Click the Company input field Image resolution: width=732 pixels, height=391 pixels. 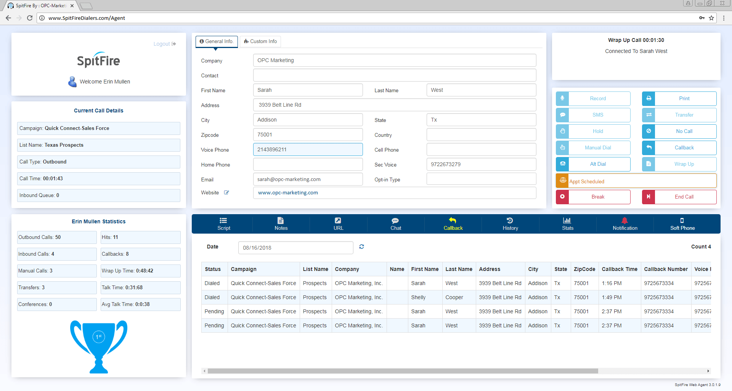[x=395, y=60]
